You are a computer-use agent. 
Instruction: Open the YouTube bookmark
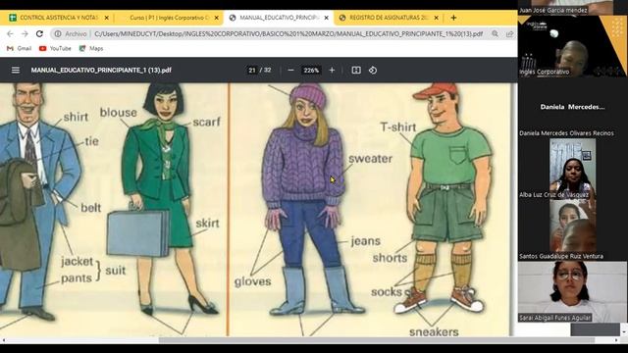click(55, 48)
